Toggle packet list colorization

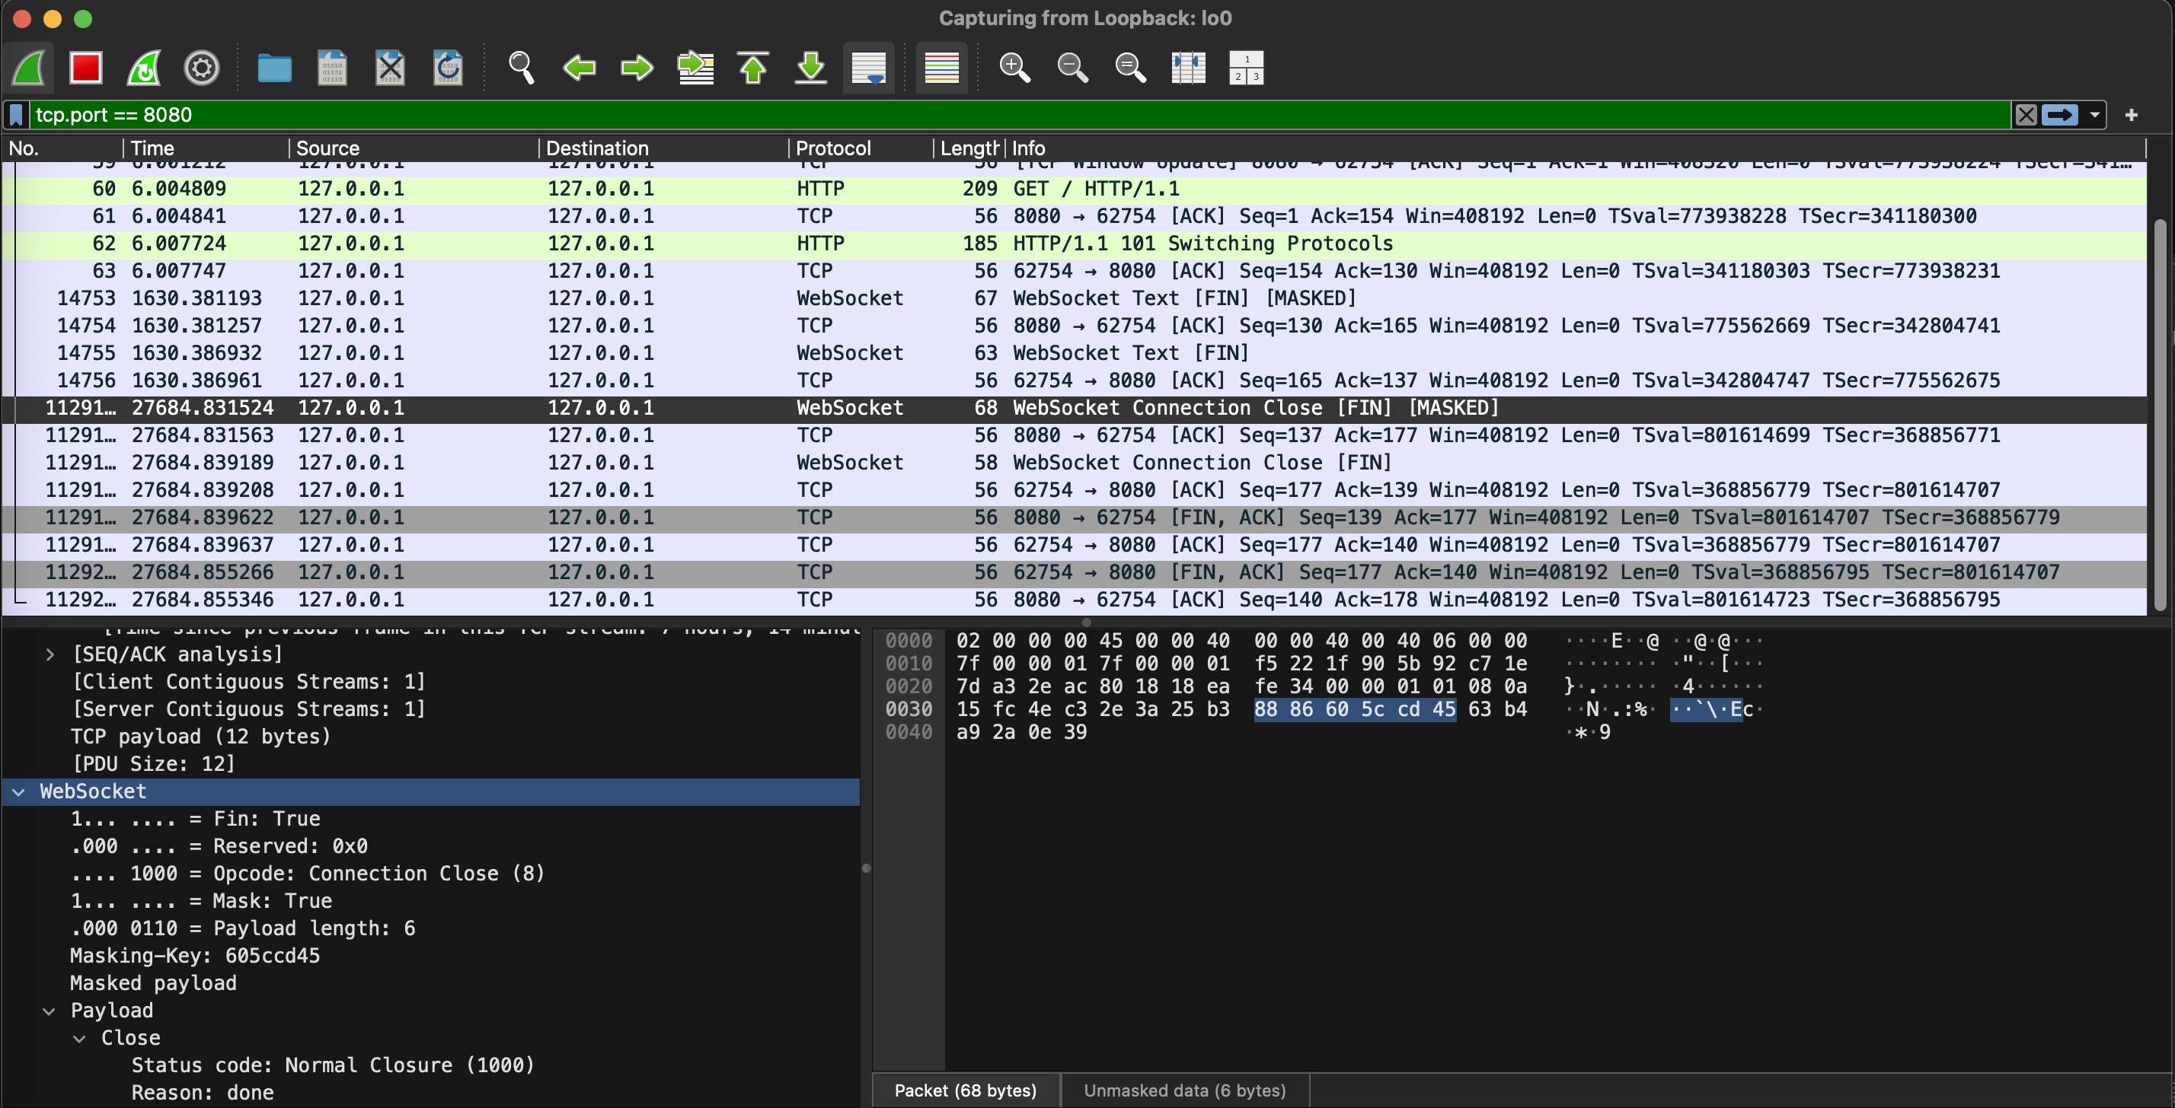[x=941, y=68]
